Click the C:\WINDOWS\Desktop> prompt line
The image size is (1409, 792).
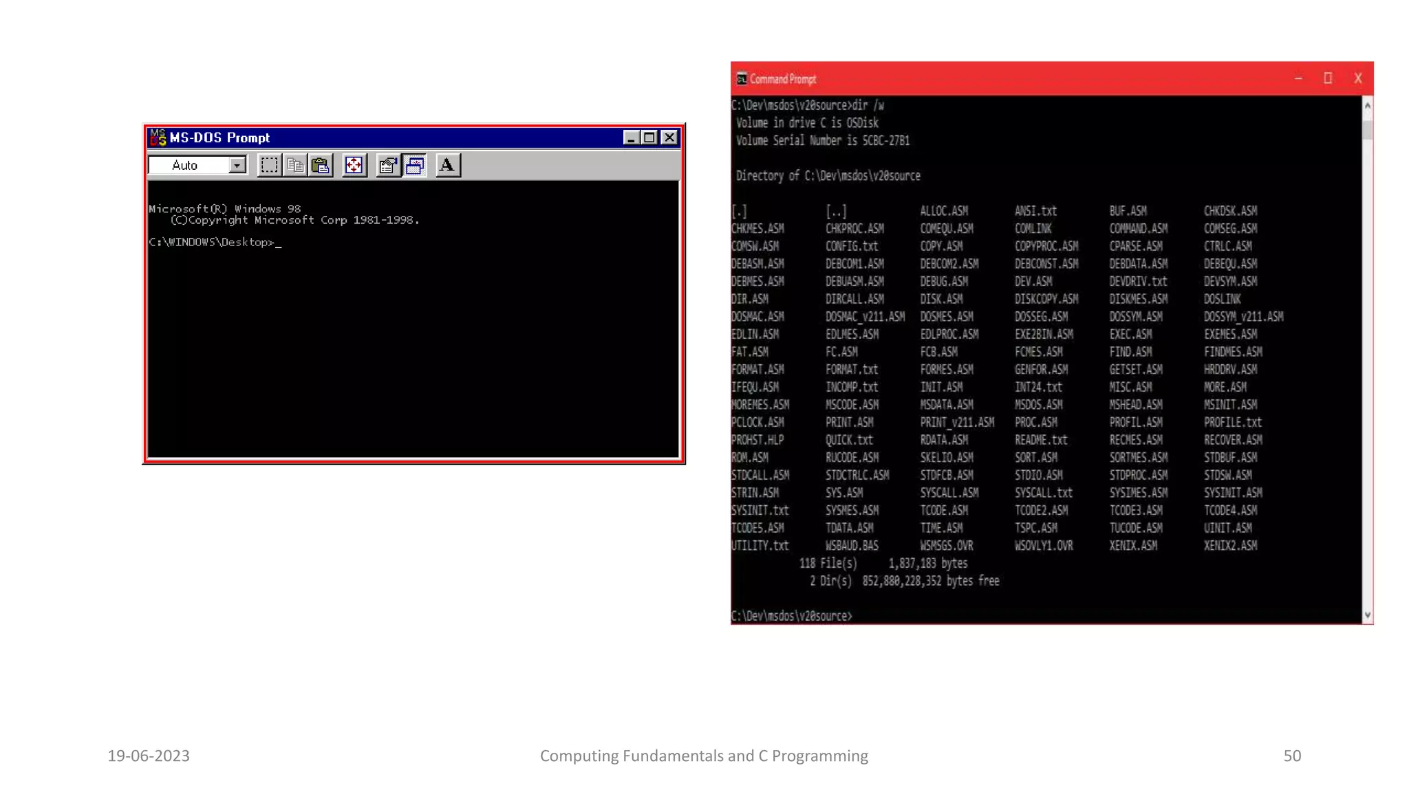click(215, 243)
